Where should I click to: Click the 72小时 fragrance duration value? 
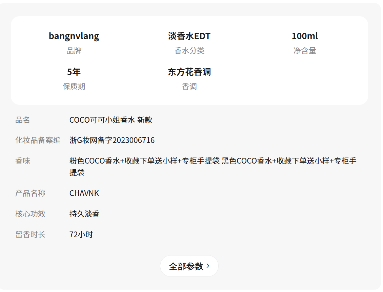(x=81, y=235)
